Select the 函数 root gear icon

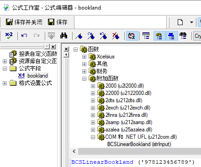tap(84, 49)
